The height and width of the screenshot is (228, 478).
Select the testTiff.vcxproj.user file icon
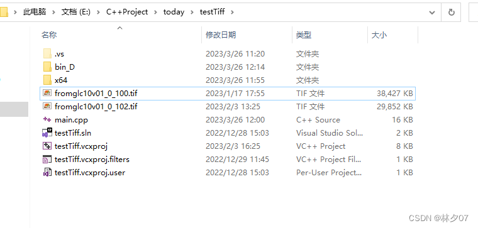[47, 172]
